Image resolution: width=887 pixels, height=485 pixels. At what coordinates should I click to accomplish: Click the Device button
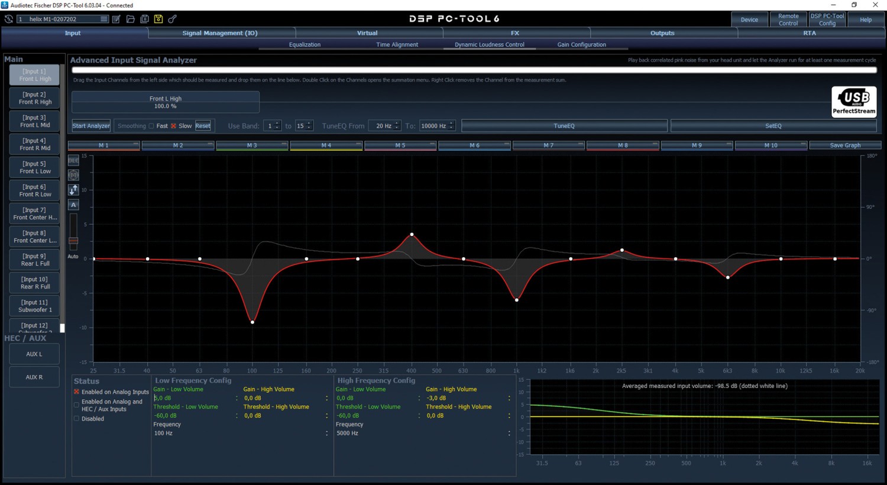(x=749, y=20)
